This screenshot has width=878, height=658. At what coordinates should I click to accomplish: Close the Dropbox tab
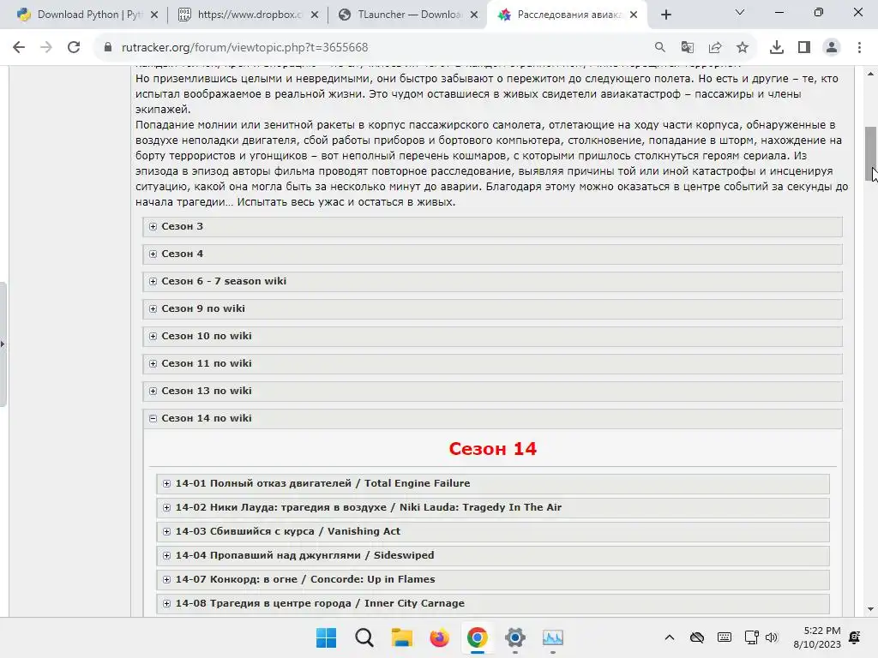coord(315,15)
